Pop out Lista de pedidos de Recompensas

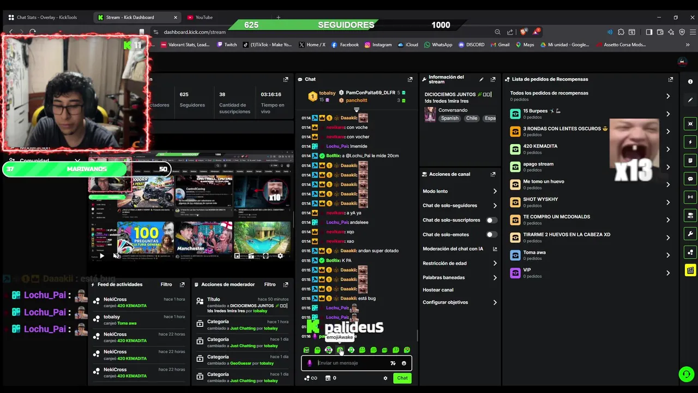(671, 79)
